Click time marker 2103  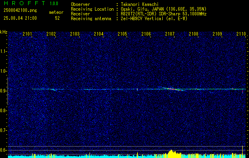(75, 34)
